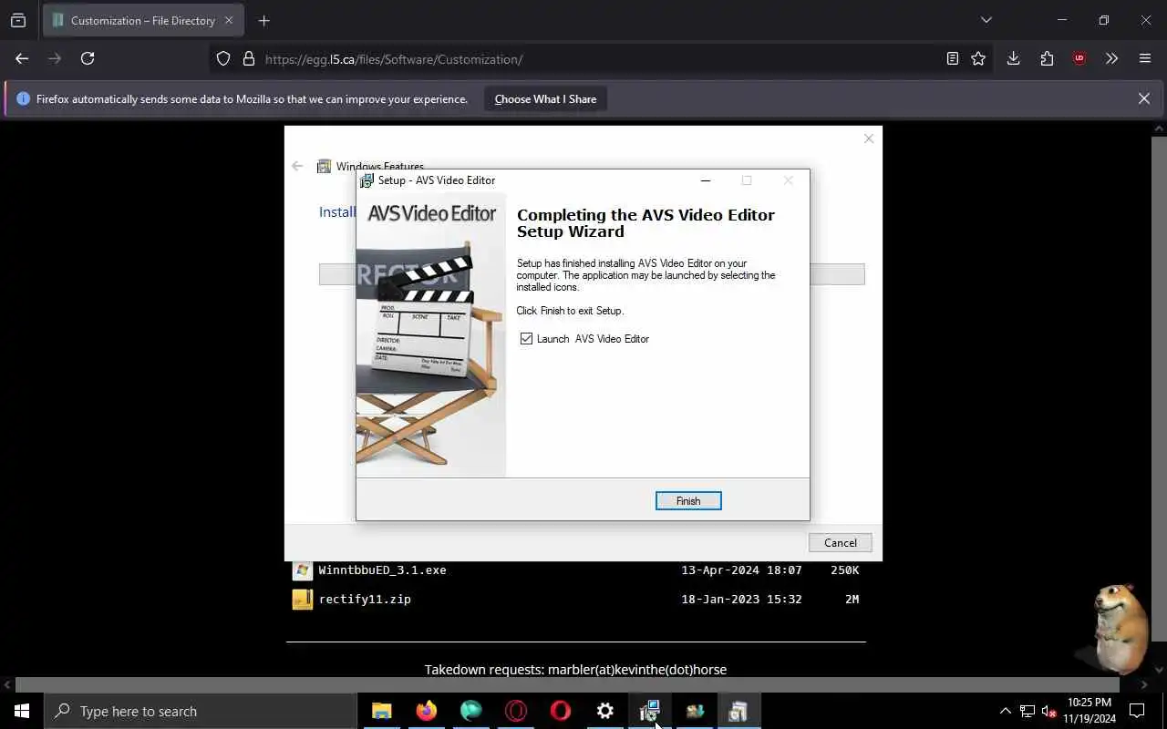Click the muted volume tray icon
The image size is (1167, 729).
point(1049,711)
